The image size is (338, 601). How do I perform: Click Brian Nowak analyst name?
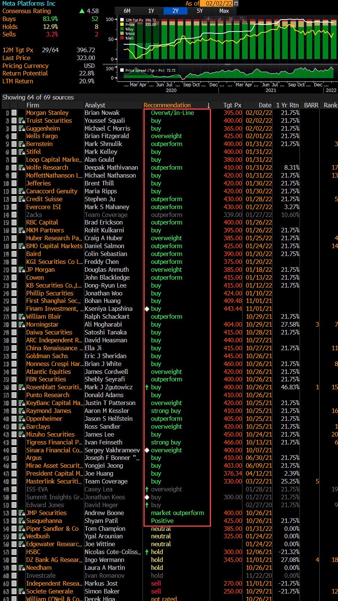point(102,113)
